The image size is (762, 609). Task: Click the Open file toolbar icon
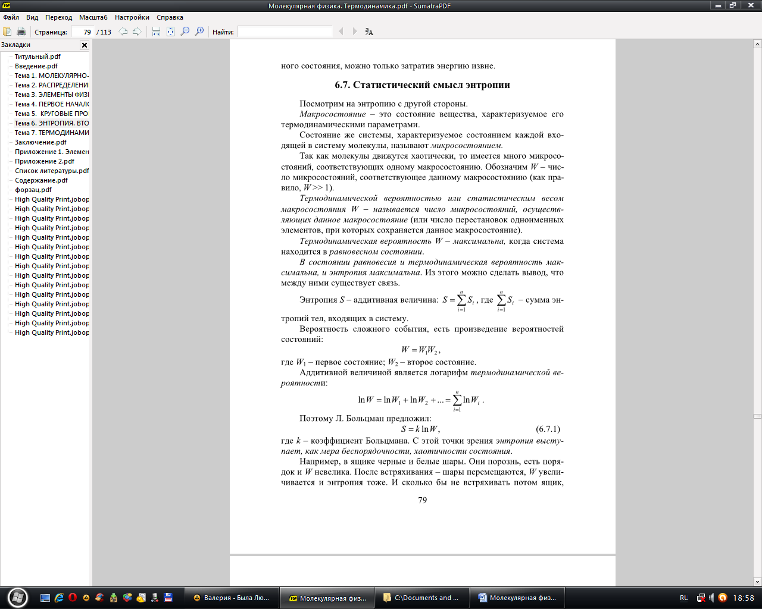(x=7, y=32)
